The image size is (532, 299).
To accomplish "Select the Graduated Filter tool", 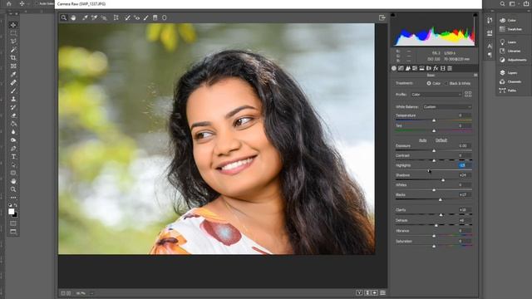I will 155,17.
